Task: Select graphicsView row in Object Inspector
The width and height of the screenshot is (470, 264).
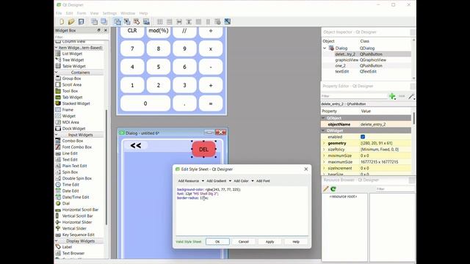Action: pyautogui.click(x=366, y=60)
